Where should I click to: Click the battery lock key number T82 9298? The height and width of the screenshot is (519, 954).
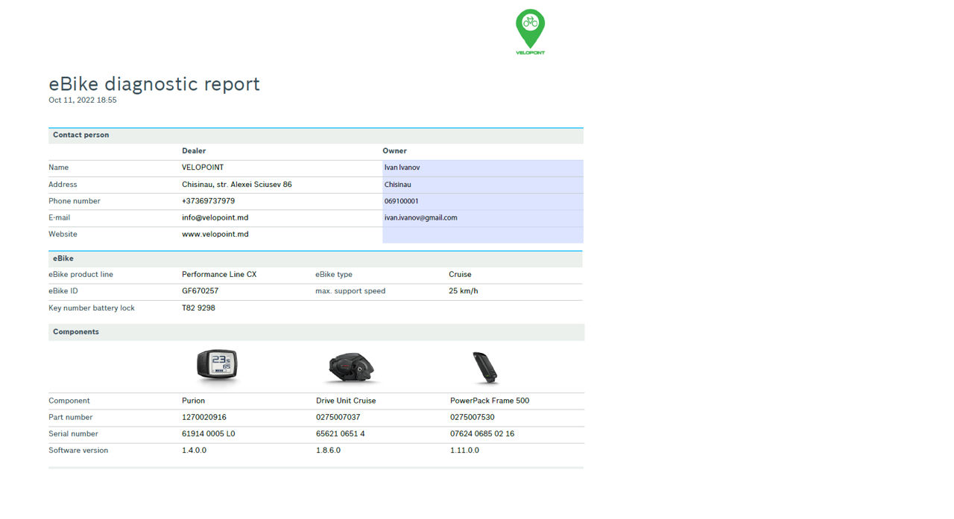(199, 308)
